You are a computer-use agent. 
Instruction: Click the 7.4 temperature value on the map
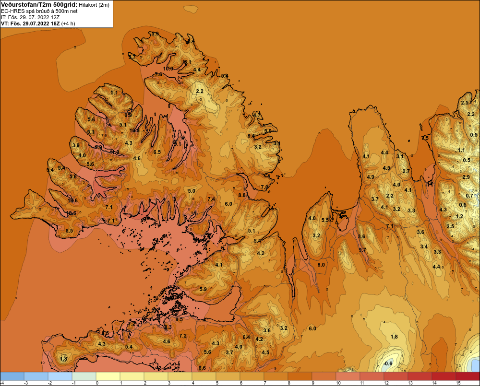pos(211,199)
